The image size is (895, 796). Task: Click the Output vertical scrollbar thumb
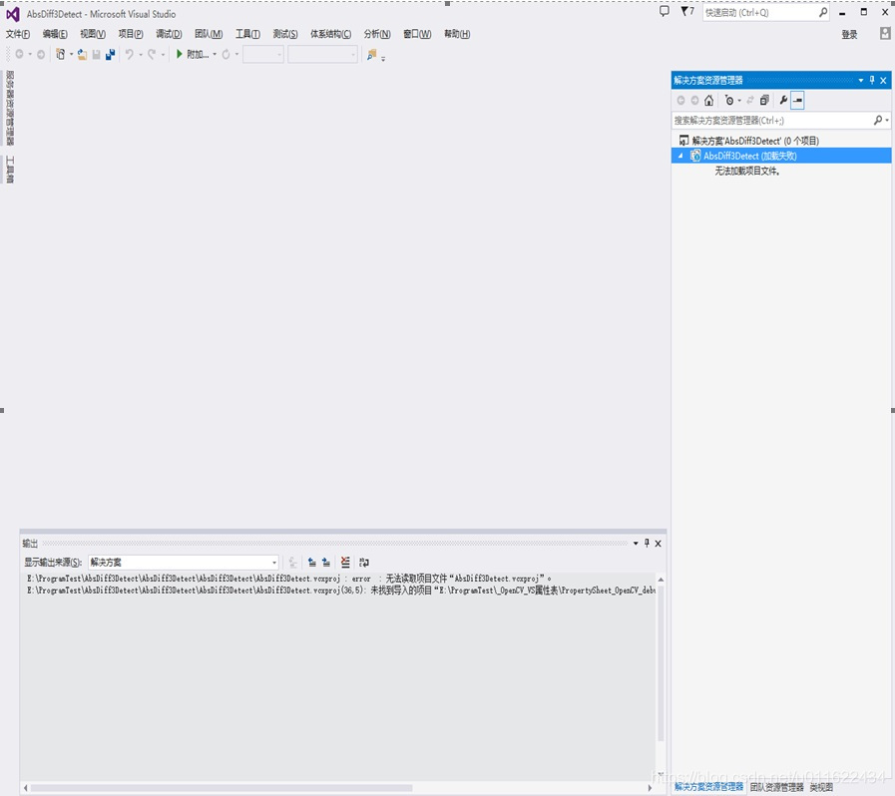click(661, 663)
